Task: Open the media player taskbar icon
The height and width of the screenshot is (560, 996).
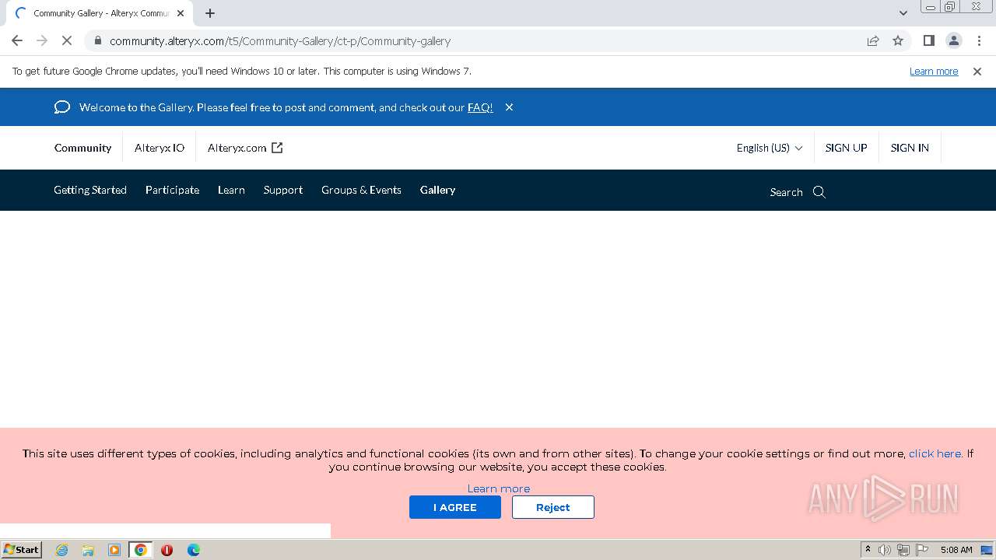Action: pos(114,550)
